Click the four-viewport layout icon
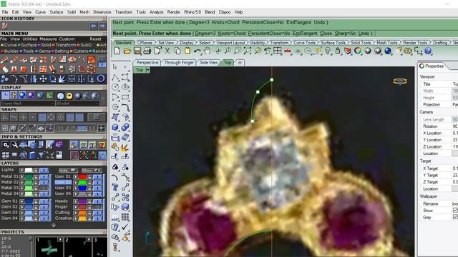Screen dimensions: 458x257 (278, 51)
